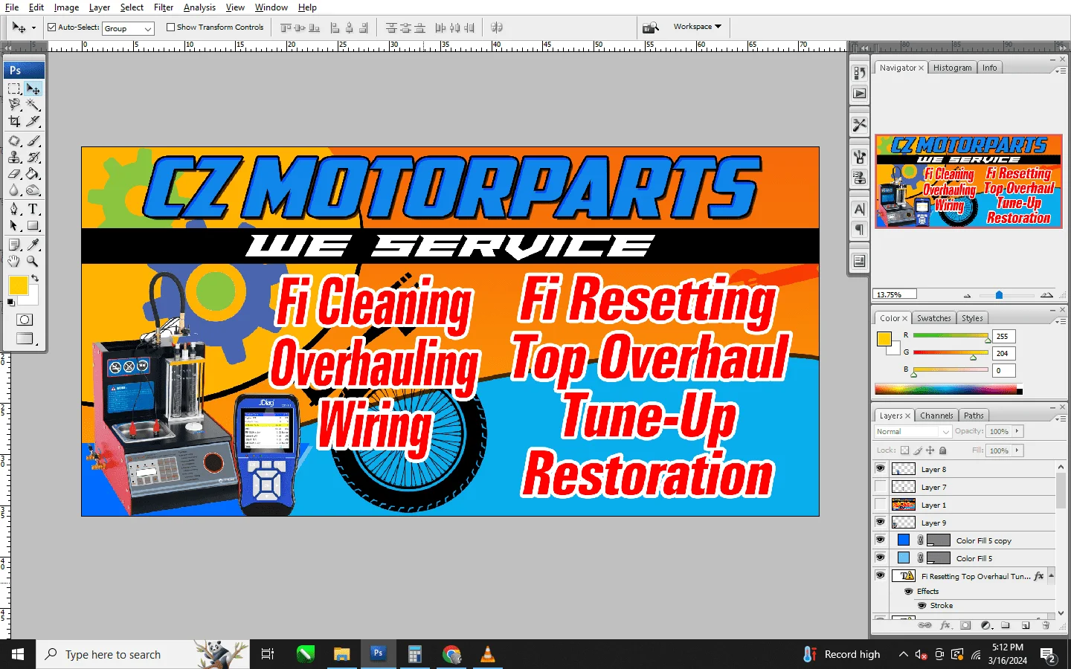This screenshot has height=669, width=1071.
Task: Select the Rectangular Marquee tool
Action: (x=14, y=88)
